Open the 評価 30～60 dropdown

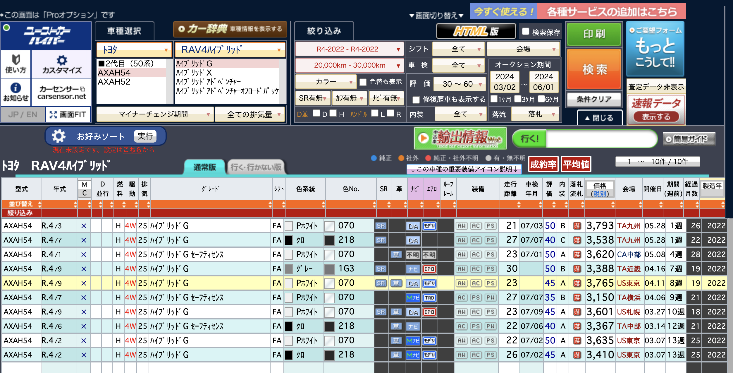coord(460,84)
